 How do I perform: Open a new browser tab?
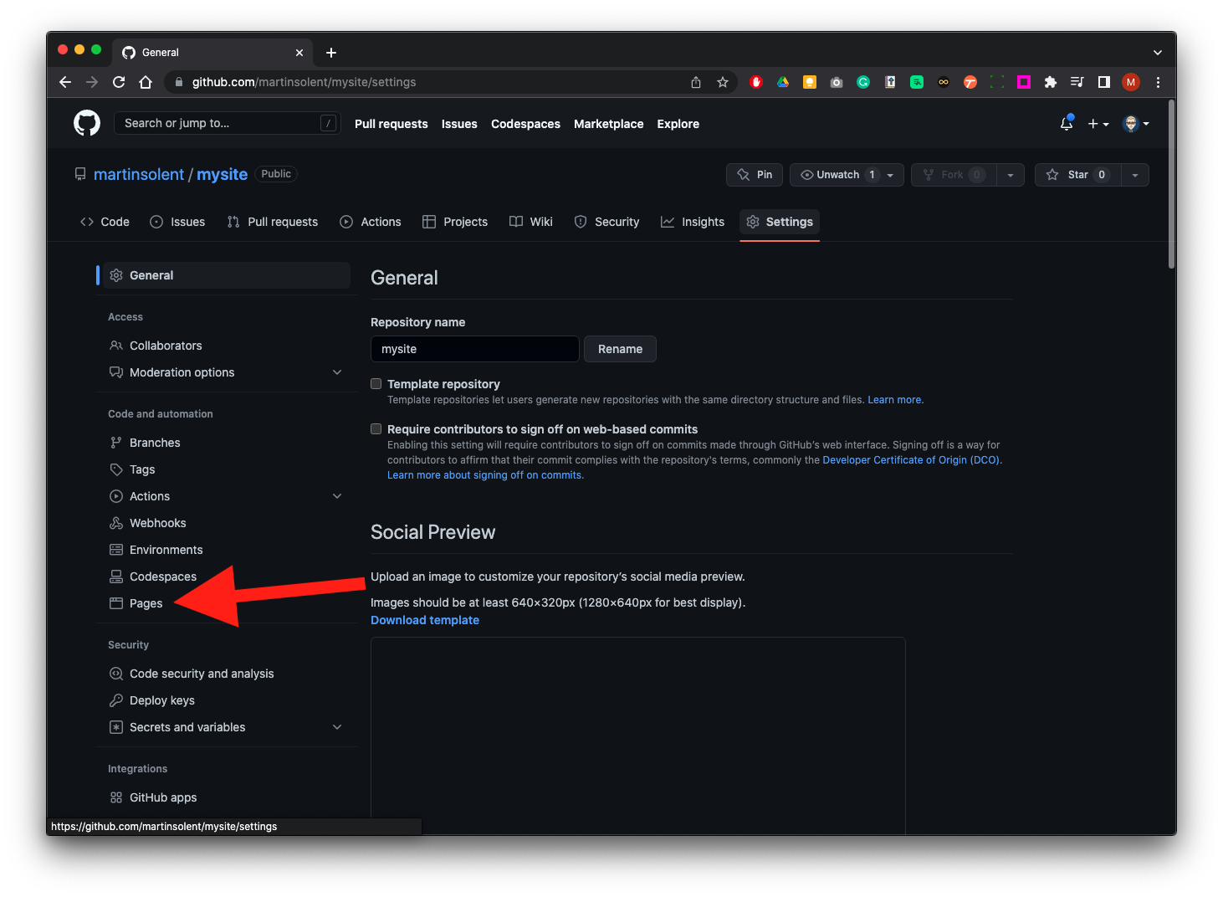(331, 53)
